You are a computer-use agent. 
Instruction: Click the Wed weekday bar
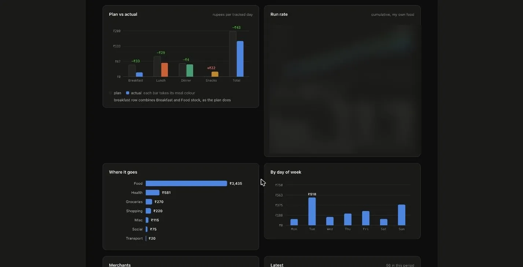(330, 221)
